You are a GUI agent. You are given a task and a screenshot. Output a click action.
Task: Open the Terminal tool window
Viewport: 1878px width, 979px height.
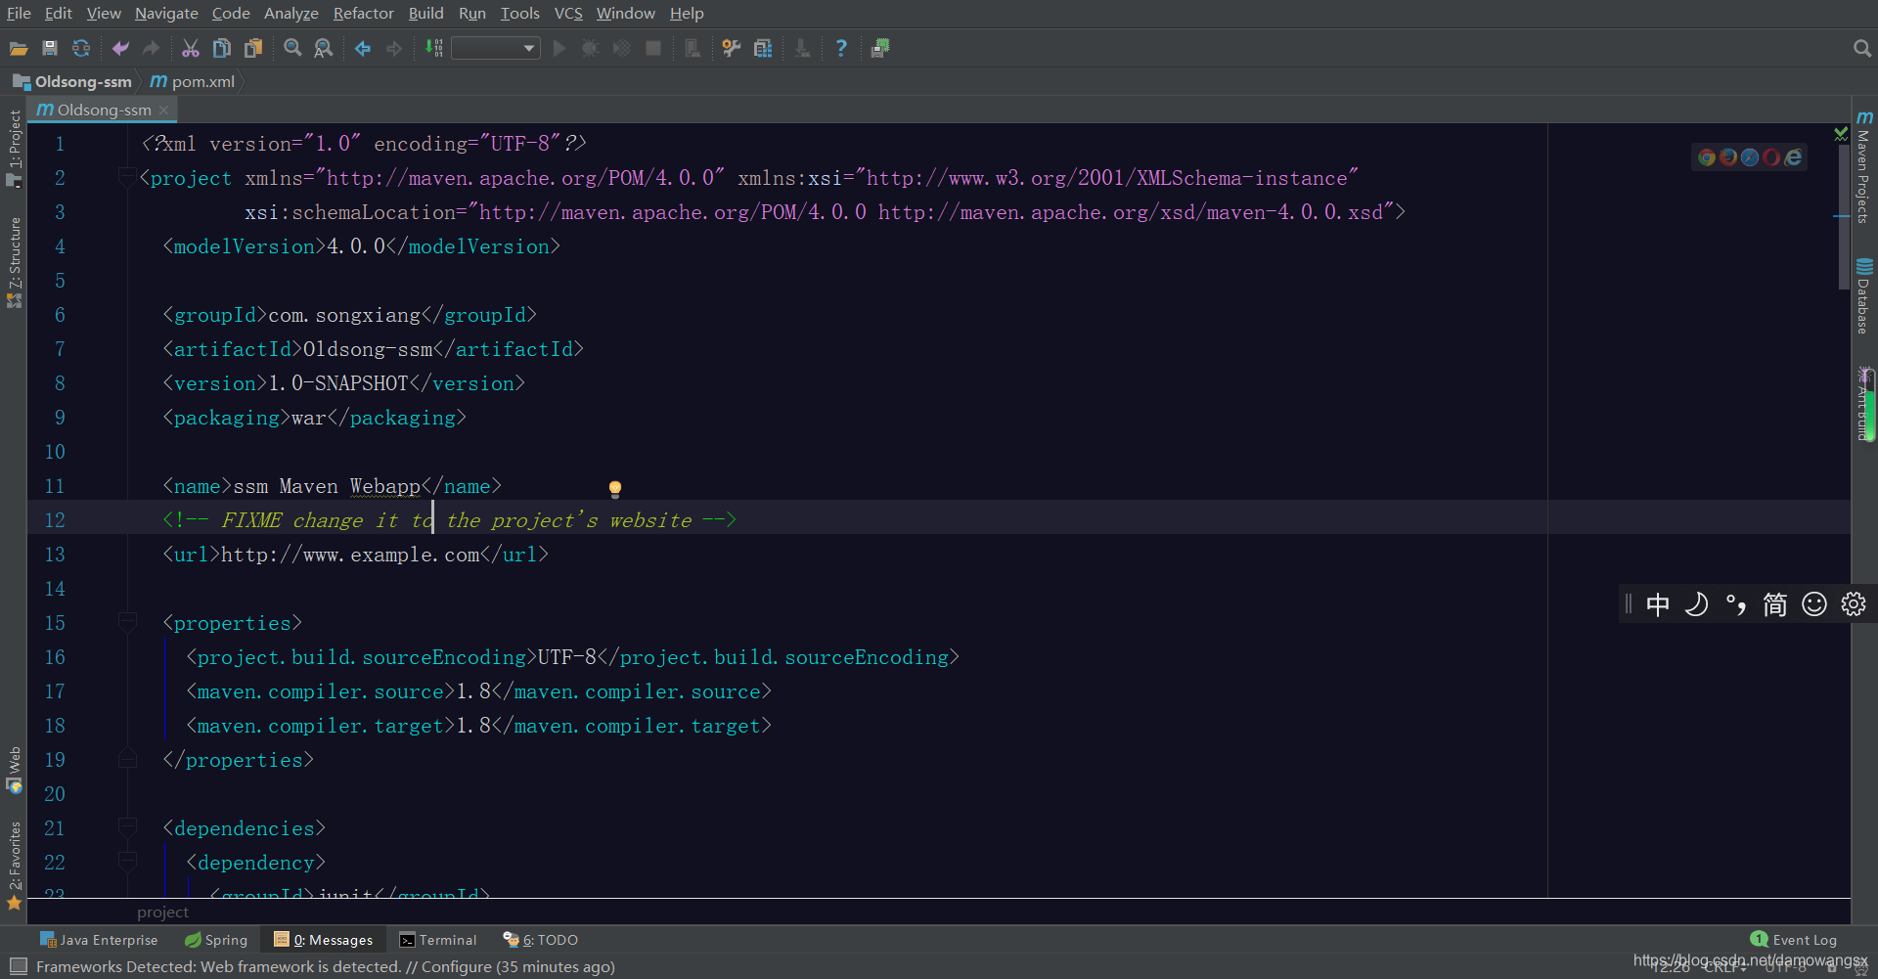(x=438, y=940)
